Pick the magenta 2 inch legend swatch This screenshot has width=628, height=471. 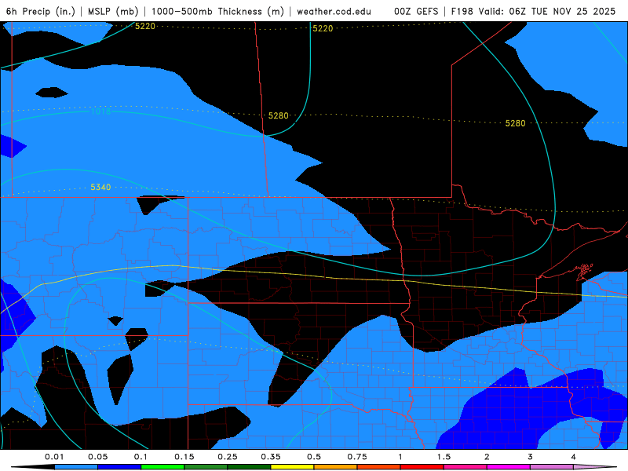[509, 467]
